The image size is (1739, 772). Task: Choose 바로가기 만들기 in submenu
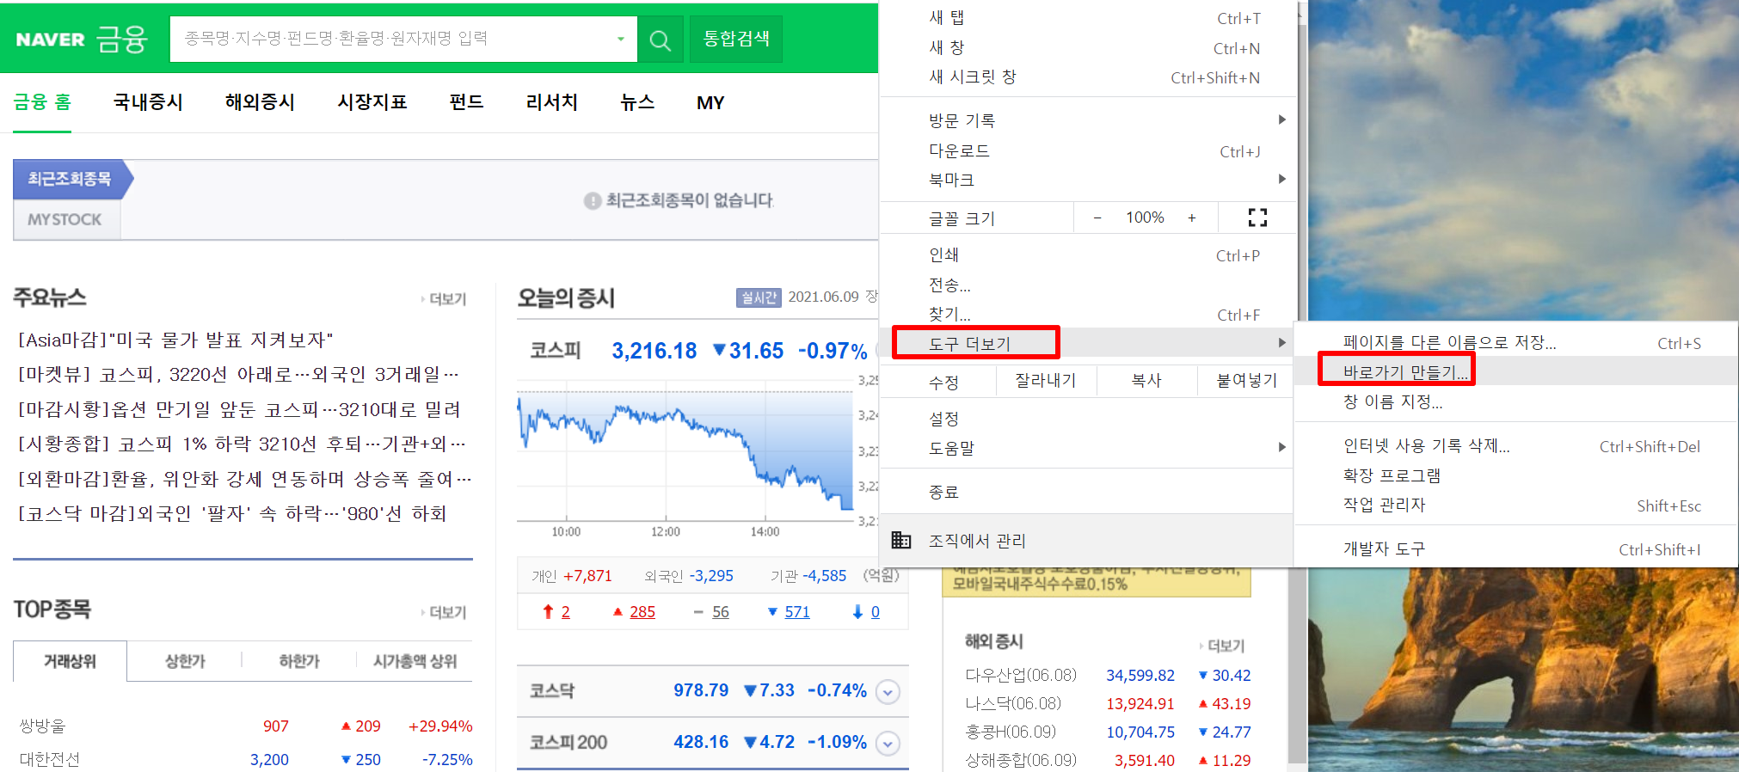coord(1515,372)
